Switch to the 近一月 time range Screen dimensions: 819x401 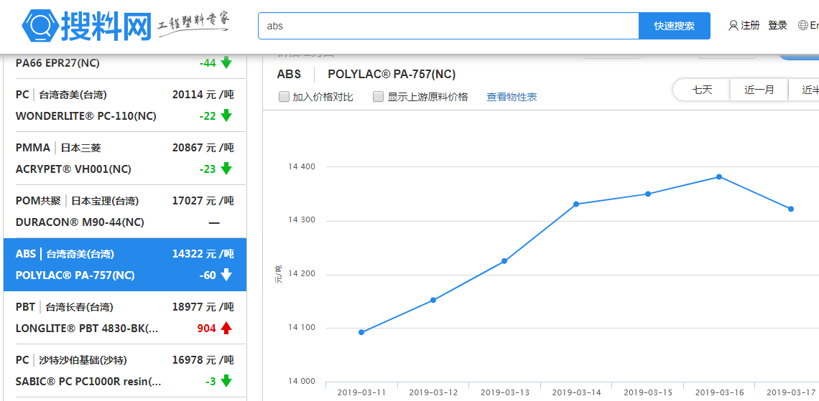(x=759, y=90)
